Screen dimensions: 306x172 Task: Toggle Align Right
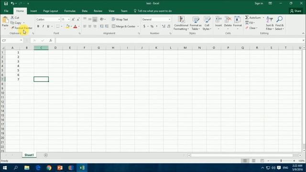point(95,26)
